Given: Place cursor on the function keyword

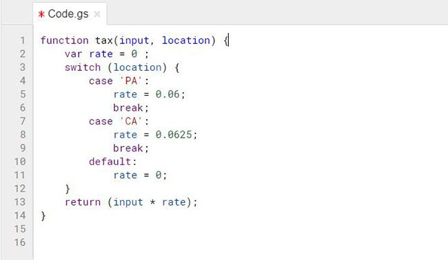Looking at the screenshot, I should click(x=65, y=41).
